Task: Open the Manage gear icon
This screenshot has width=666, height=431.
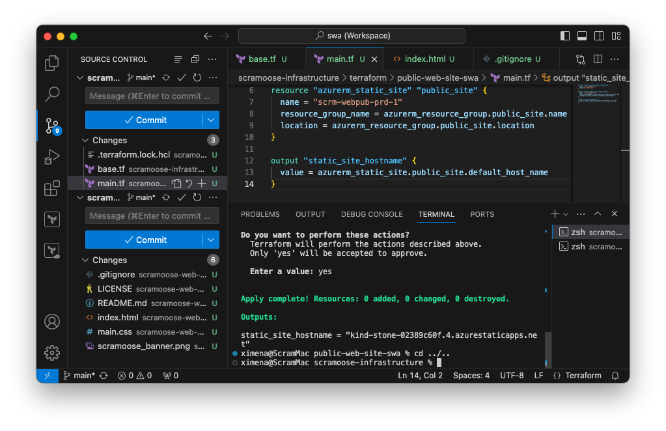Action: tap(52, 352)
